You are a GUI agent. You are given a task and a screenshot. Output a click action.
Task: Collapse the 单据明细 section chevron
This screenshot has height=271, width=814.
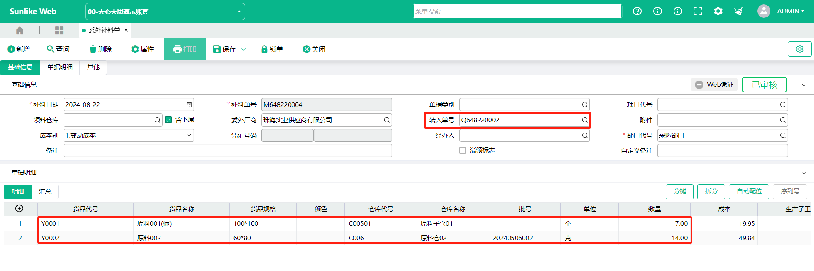coord(804,173)
